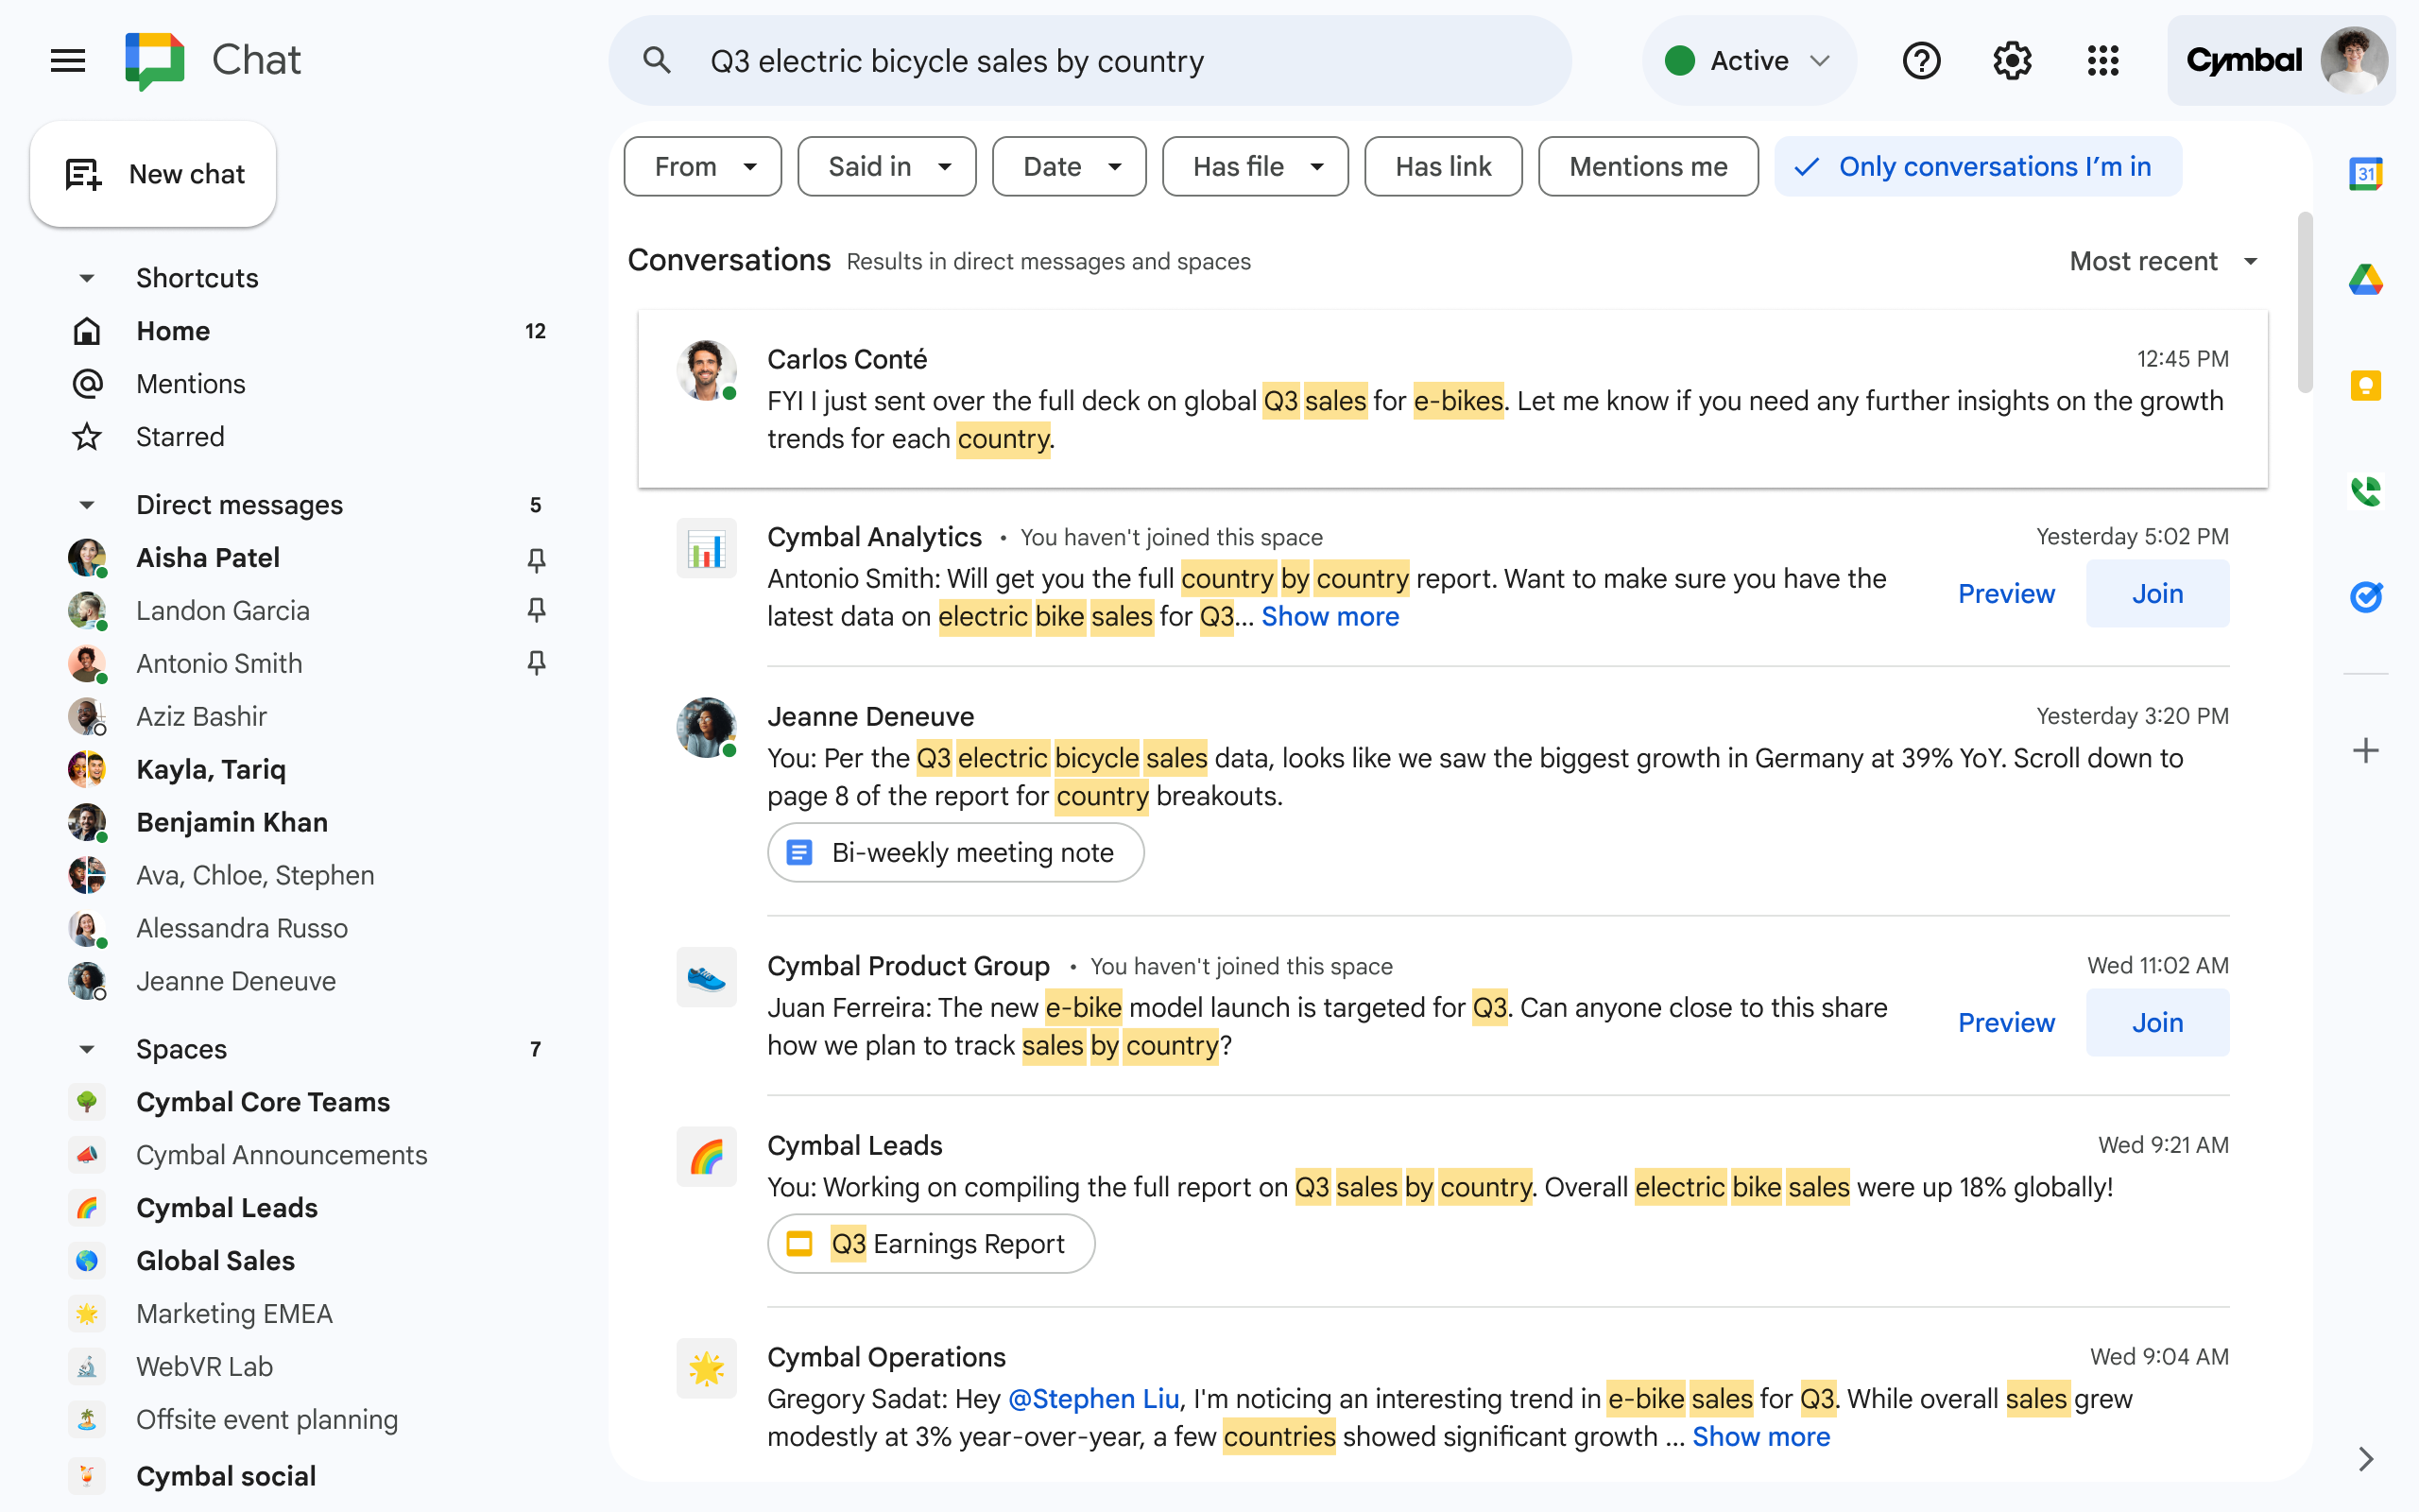Image resolution: width=2419 pixels, height=1512 pixels.
Task: Collapse the Direct messages section
Action: (x=86, y=504)
